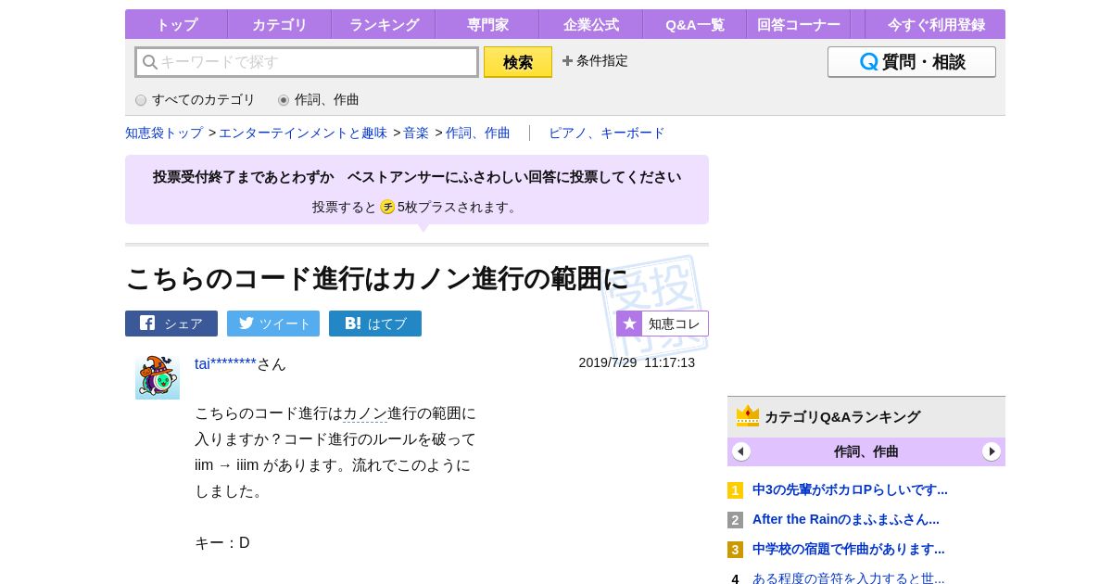Go to previous ranking category arrow
The image size is (1112, 584).
[741, 451]
